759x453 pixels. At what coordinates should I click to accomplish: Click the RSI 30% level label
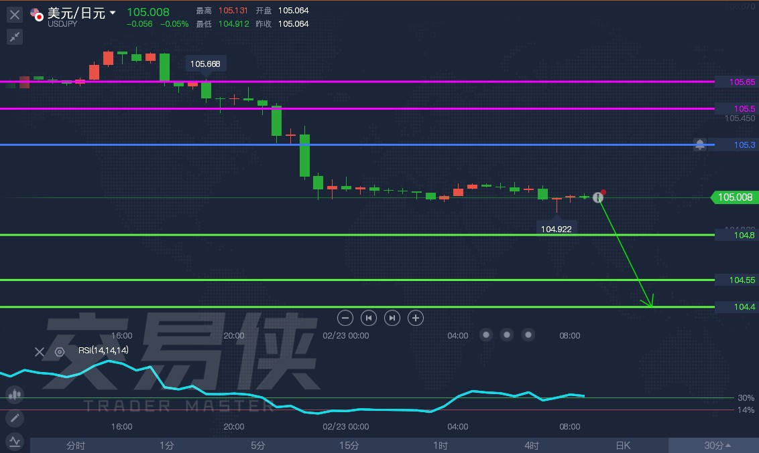point(746,398)
